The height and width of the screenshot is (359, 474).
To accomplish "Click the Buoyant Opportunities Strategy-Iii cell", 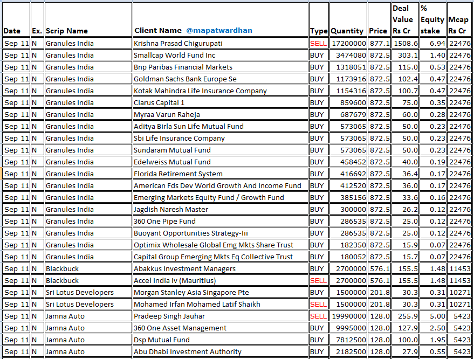I will coord(221,233).
